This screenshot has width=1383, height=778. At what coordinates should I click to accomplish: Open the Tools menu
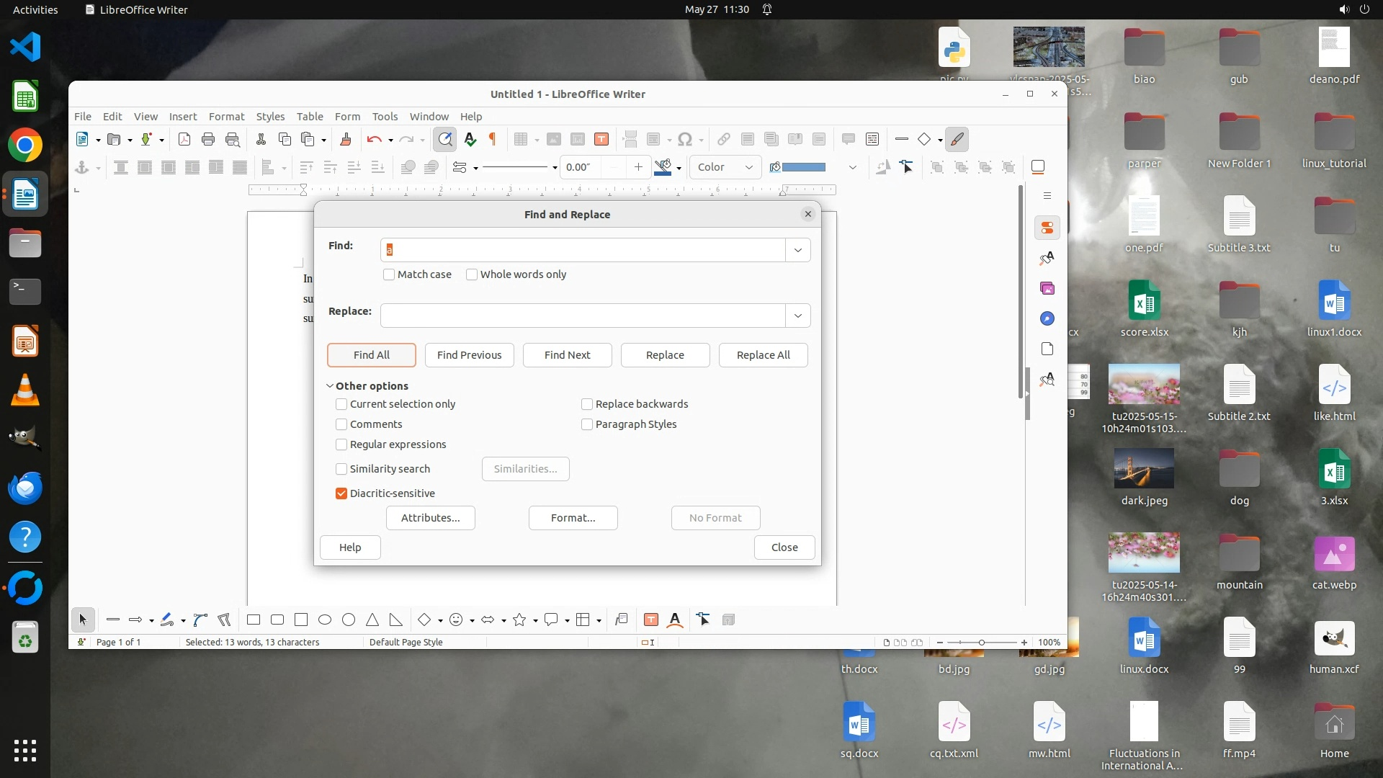point(385,116)
